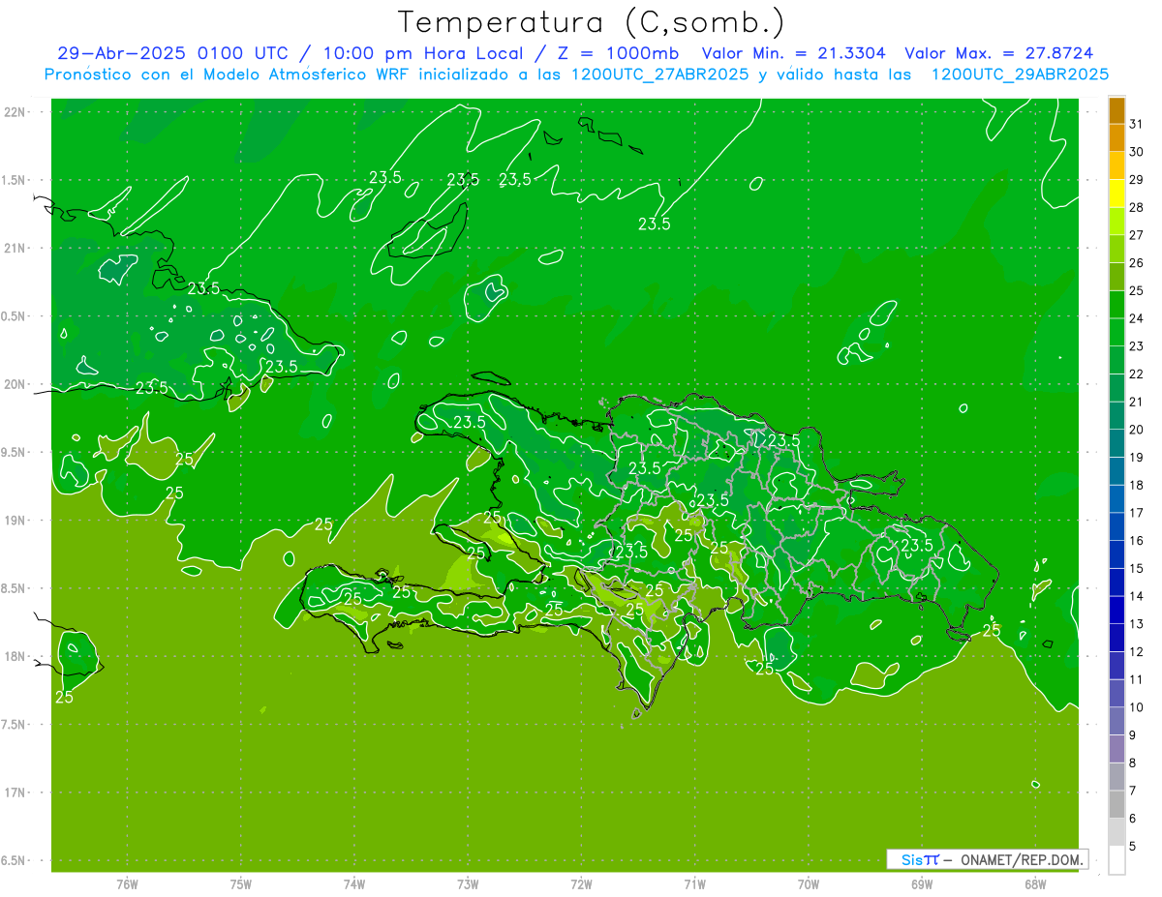Click the "76W" longitude axis label
This screenshot has height=897, width=1162.
127,884
